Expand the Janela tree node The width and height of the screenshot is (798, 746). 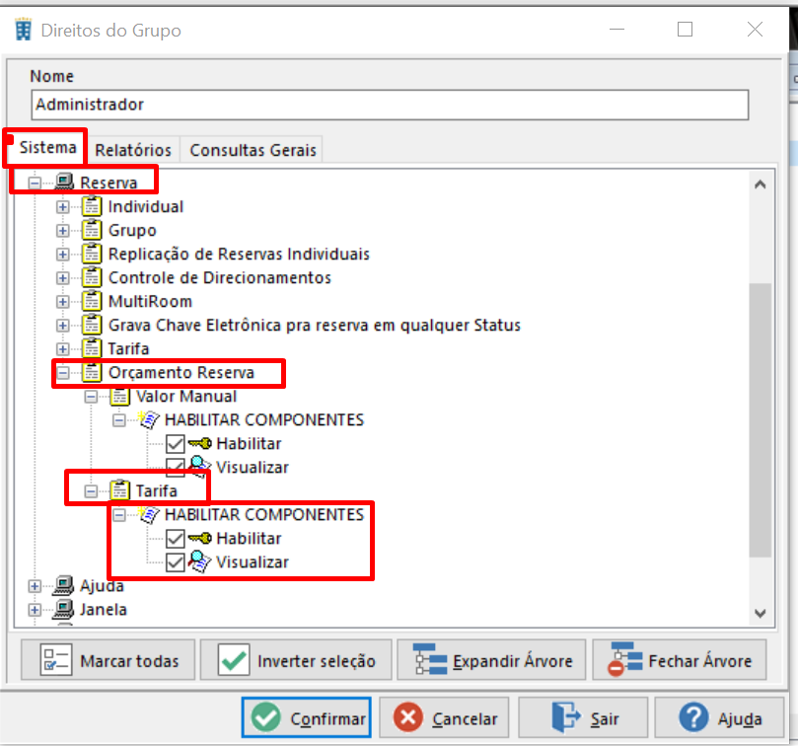(x=35, y=610)
